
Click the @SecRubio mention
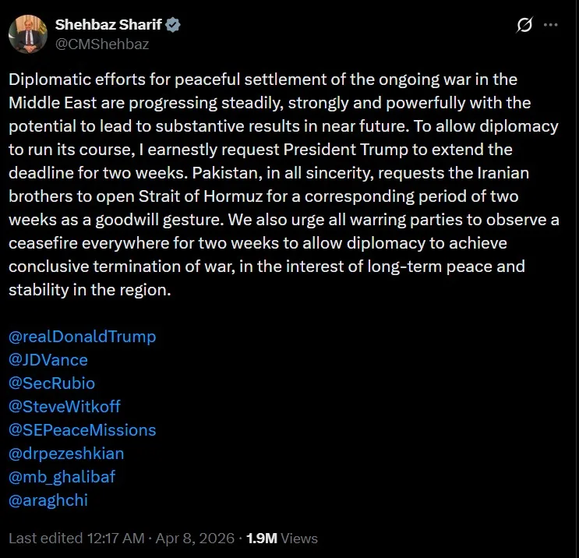[x=51, y=383]
